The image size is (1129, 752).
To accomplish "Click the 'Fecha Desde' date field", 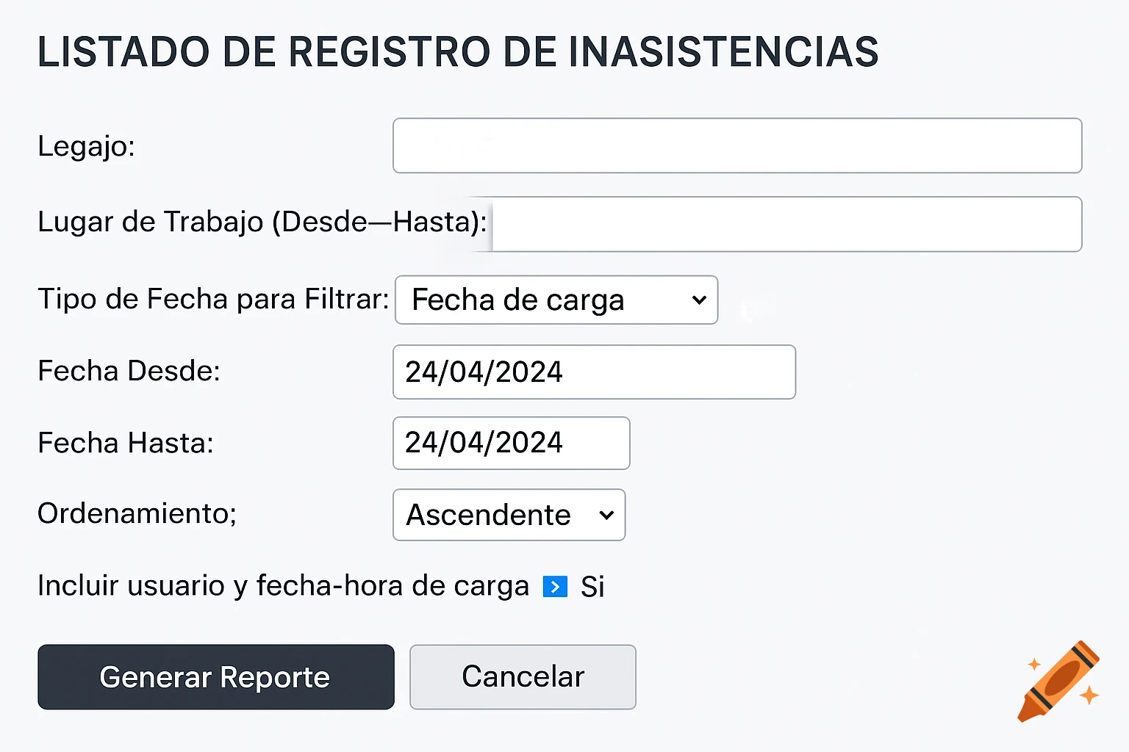I will [x=594, y=372].
